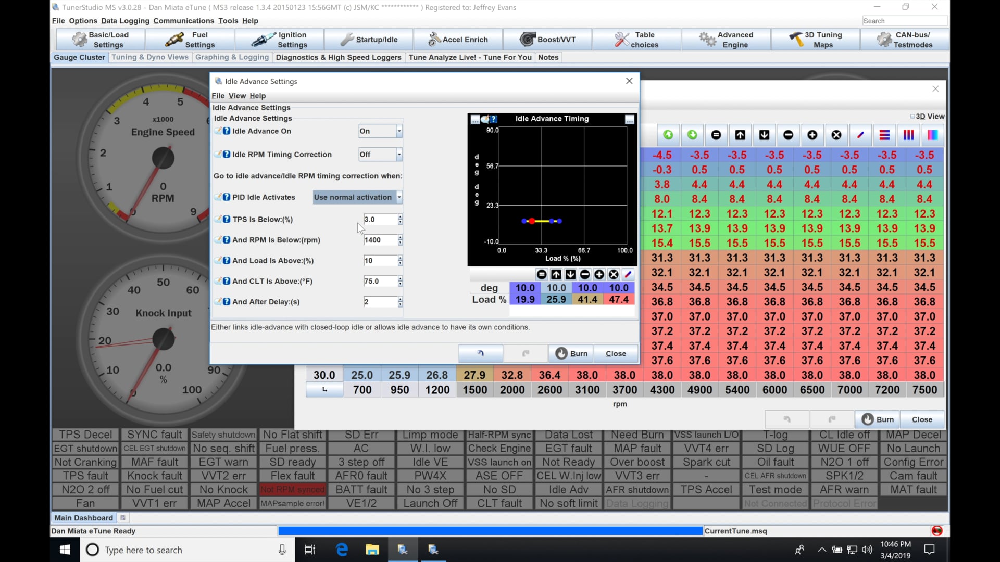Select the interpolate pencil icon above the table
Viewport: 1000px width, 562px height.
point(860,135)
